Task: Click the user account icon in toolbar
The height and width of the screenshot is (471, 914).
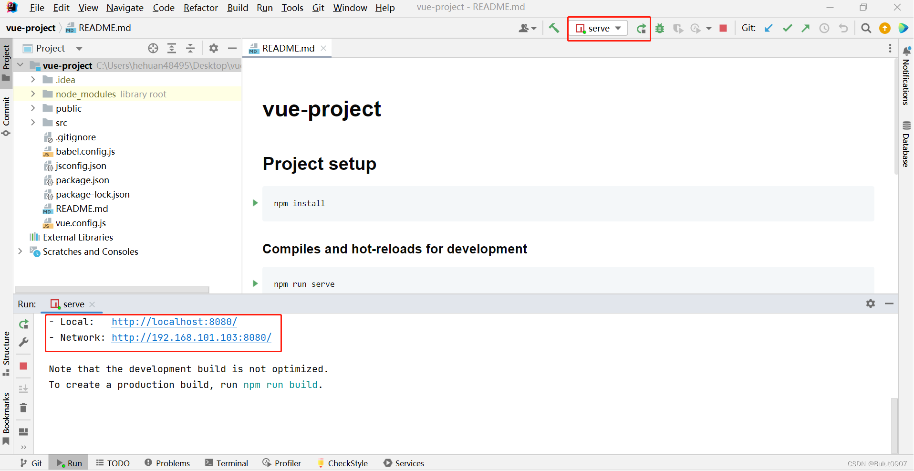Action: [527, 28]
